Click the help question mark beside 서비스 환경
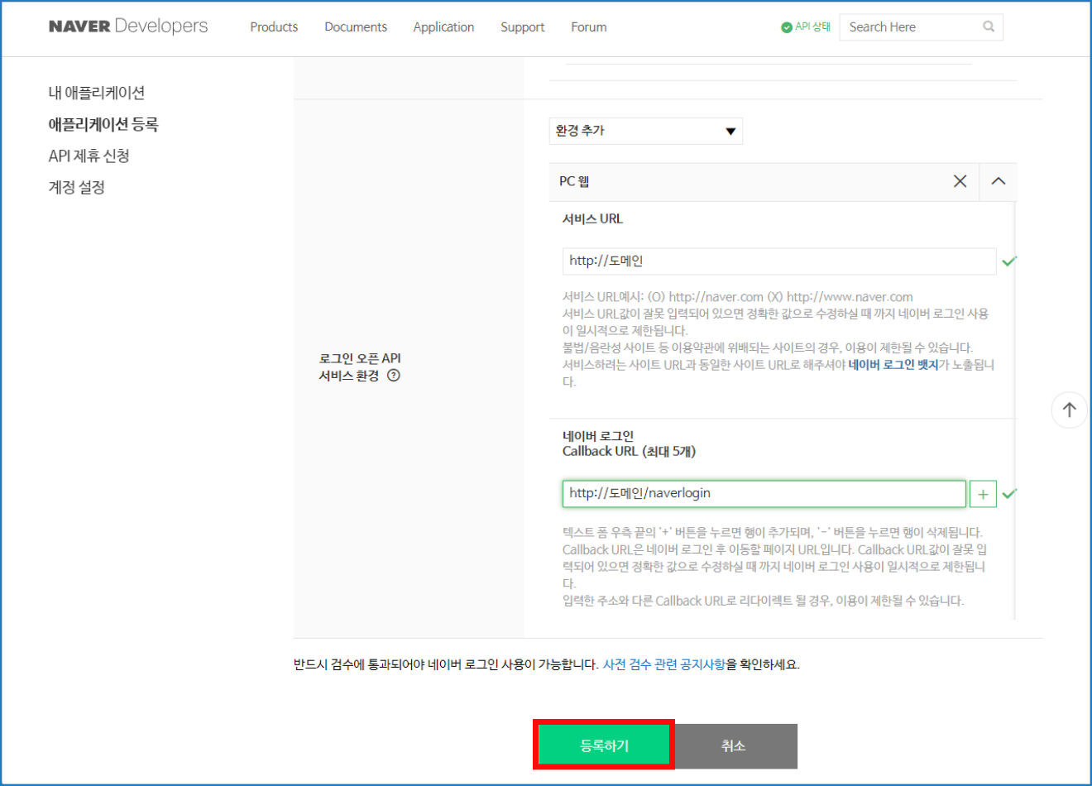The width and height of the screenshot is (1092, 786). [394, 376]
